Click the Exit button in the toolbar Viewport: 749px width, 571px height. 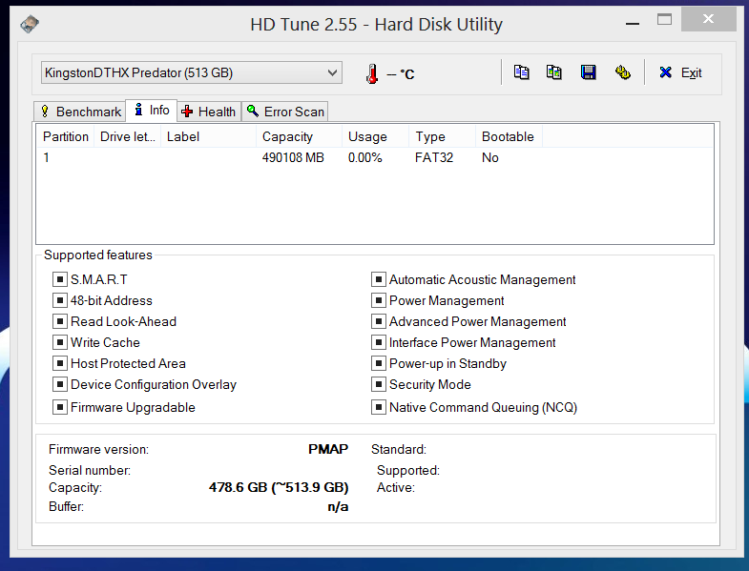(x=680, y=72)
